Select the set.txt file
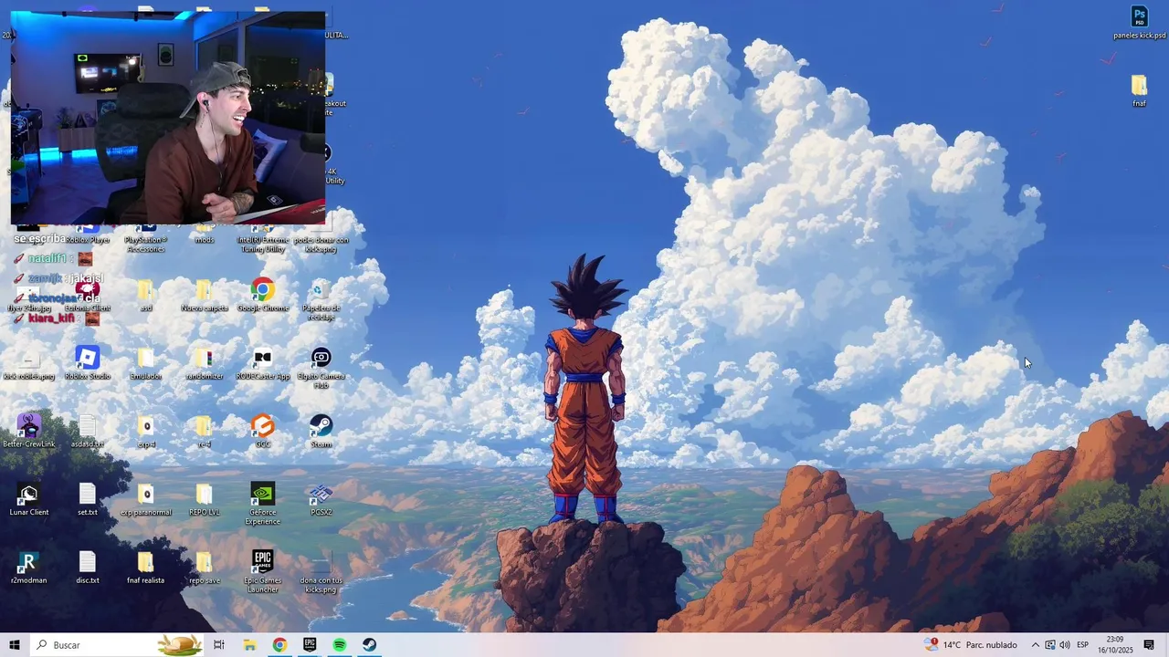Image resolution: width=1169 pixels, height=657 pixels. (88, 500)
